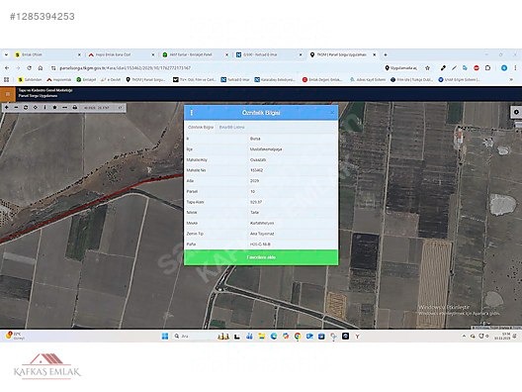Switch to the Öznitelik Bilgisi tab

201,128
